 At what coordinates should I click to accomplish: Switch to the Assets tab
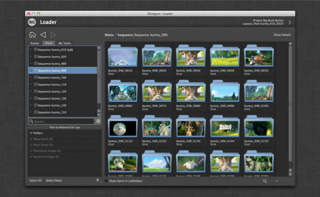tap(34, 43)
